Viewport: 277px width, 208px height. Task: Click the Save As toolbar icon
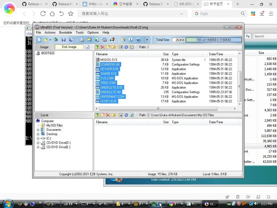pos(71,40)
